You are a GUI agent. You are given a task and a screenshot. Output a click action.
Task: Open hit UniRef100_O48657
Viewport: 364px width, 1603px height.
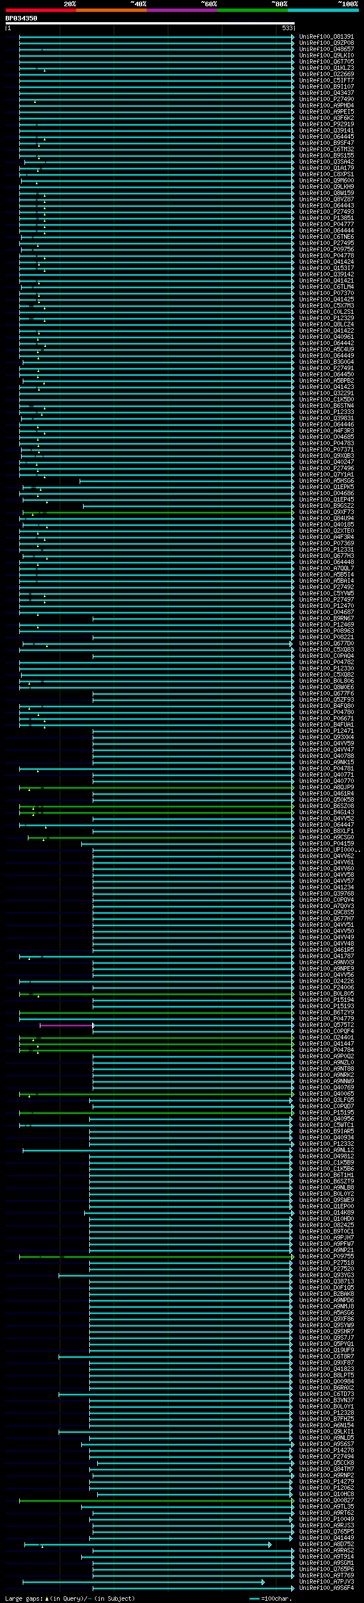point(326,49)
